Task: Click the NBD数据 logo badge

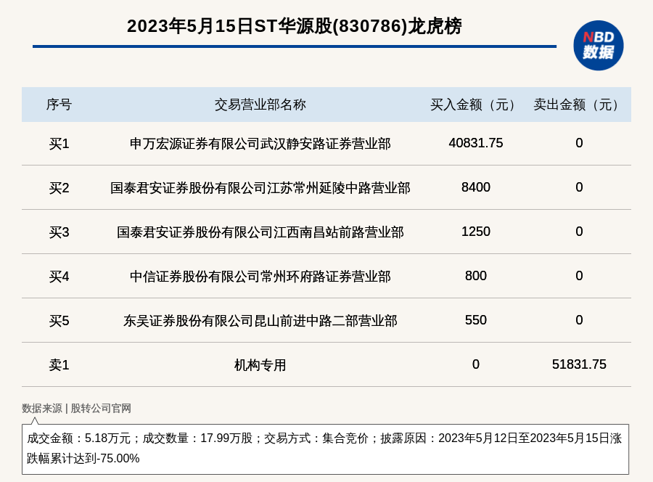Action: click(598, 46)
